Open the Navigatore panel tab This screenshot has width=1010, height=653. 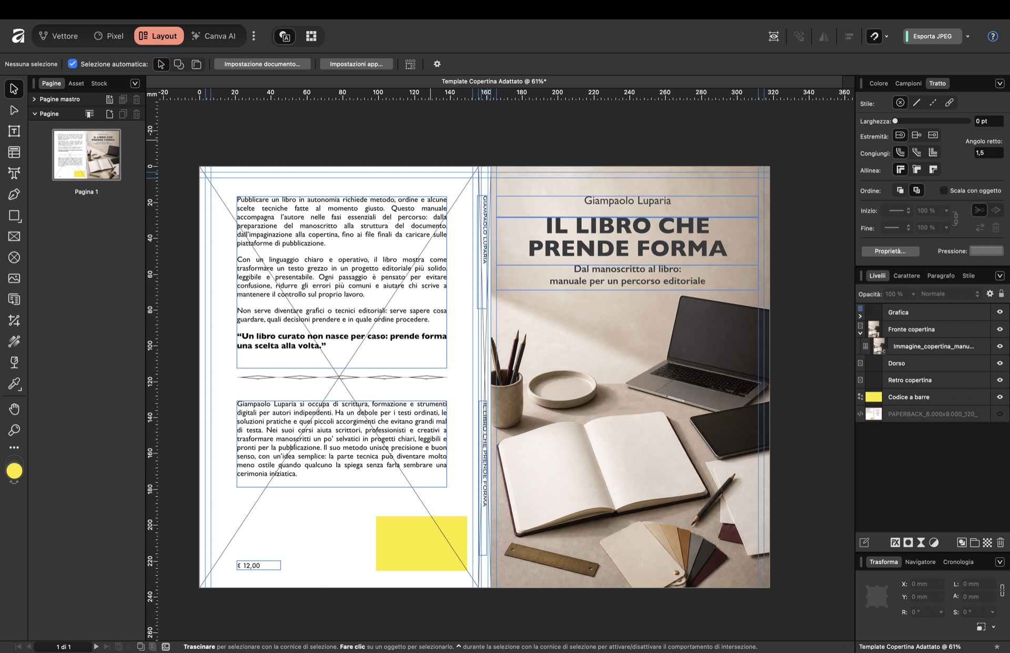(x=920, y=562)
